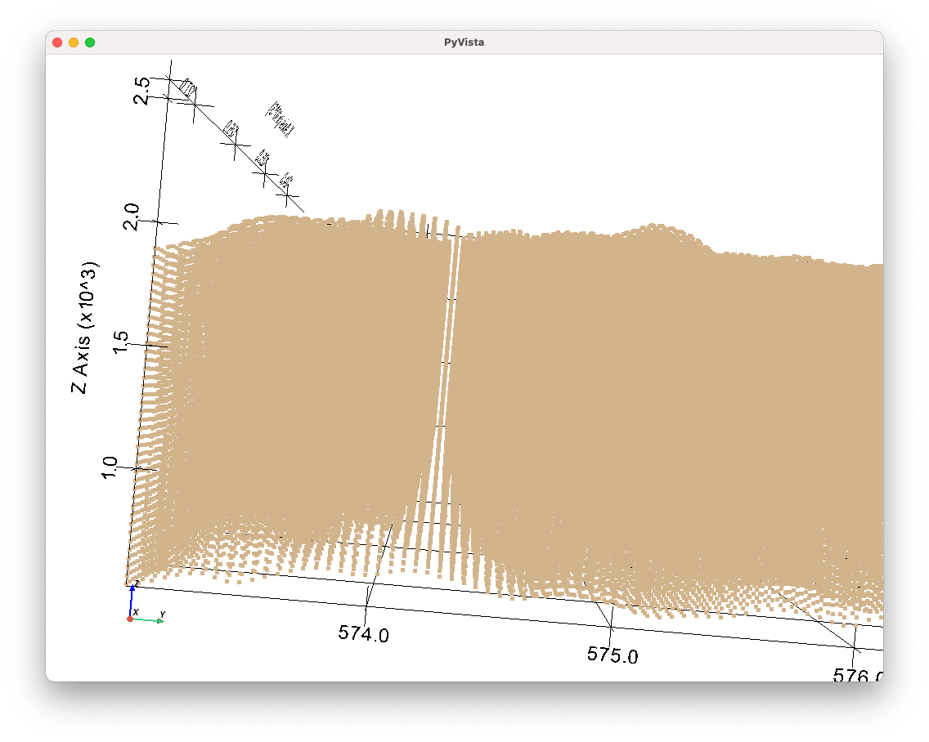This screenshot has height=742, width=929.
Task: Click the PyVista title bar text
Action: (464, 42)
